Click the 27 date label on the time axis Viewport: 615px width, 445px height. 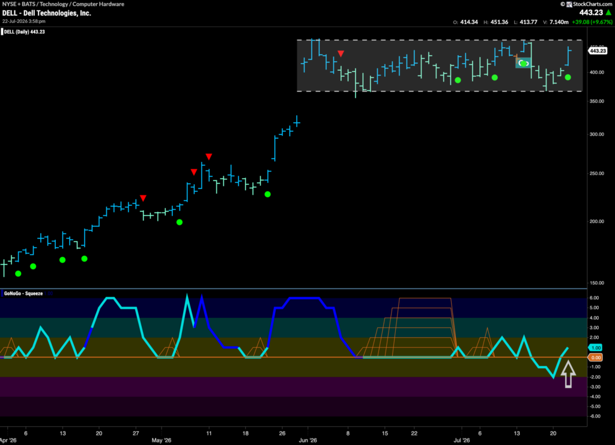[x=136, y=433]
